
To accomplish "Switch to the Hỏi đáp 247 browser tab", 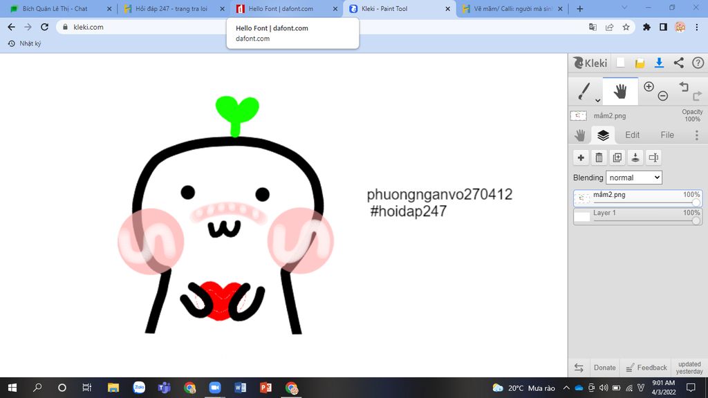I will (171, 8).
